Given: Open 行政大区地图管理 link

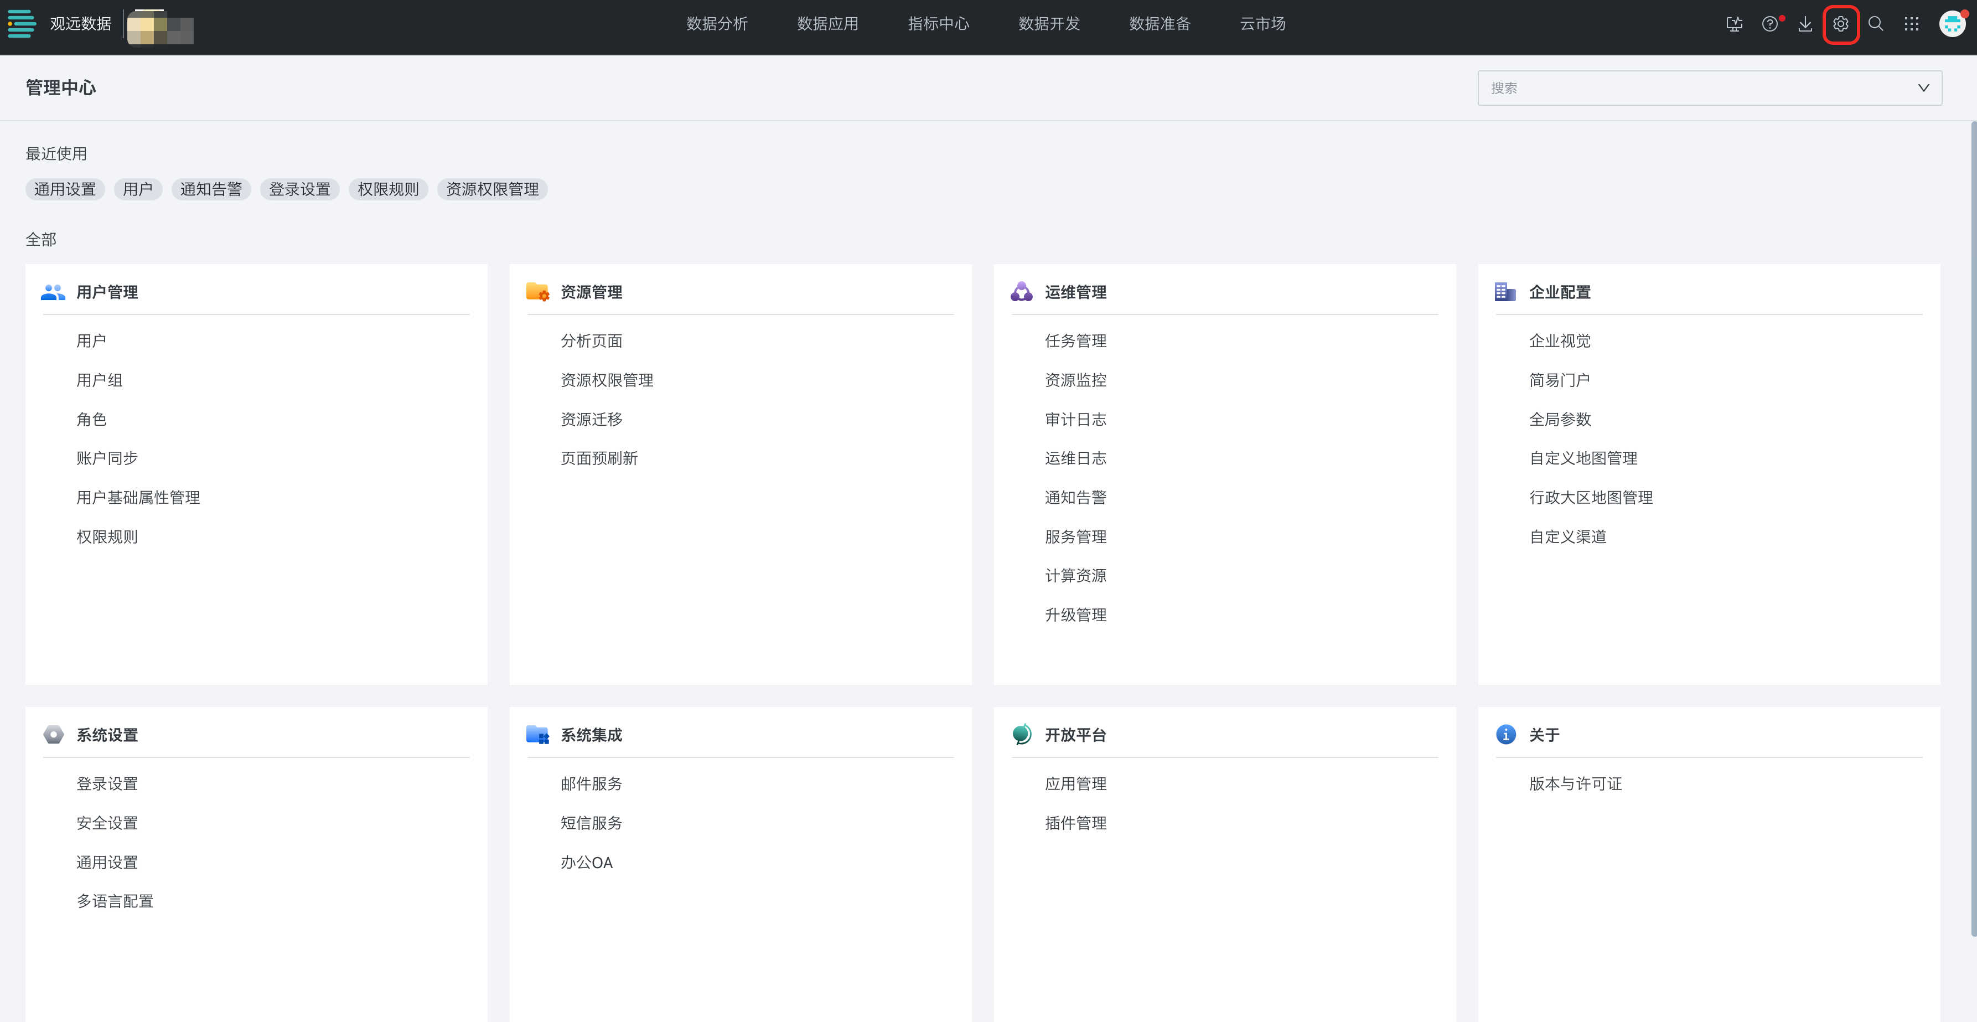Looking at the screenshot, I should tap(1590, 498).
